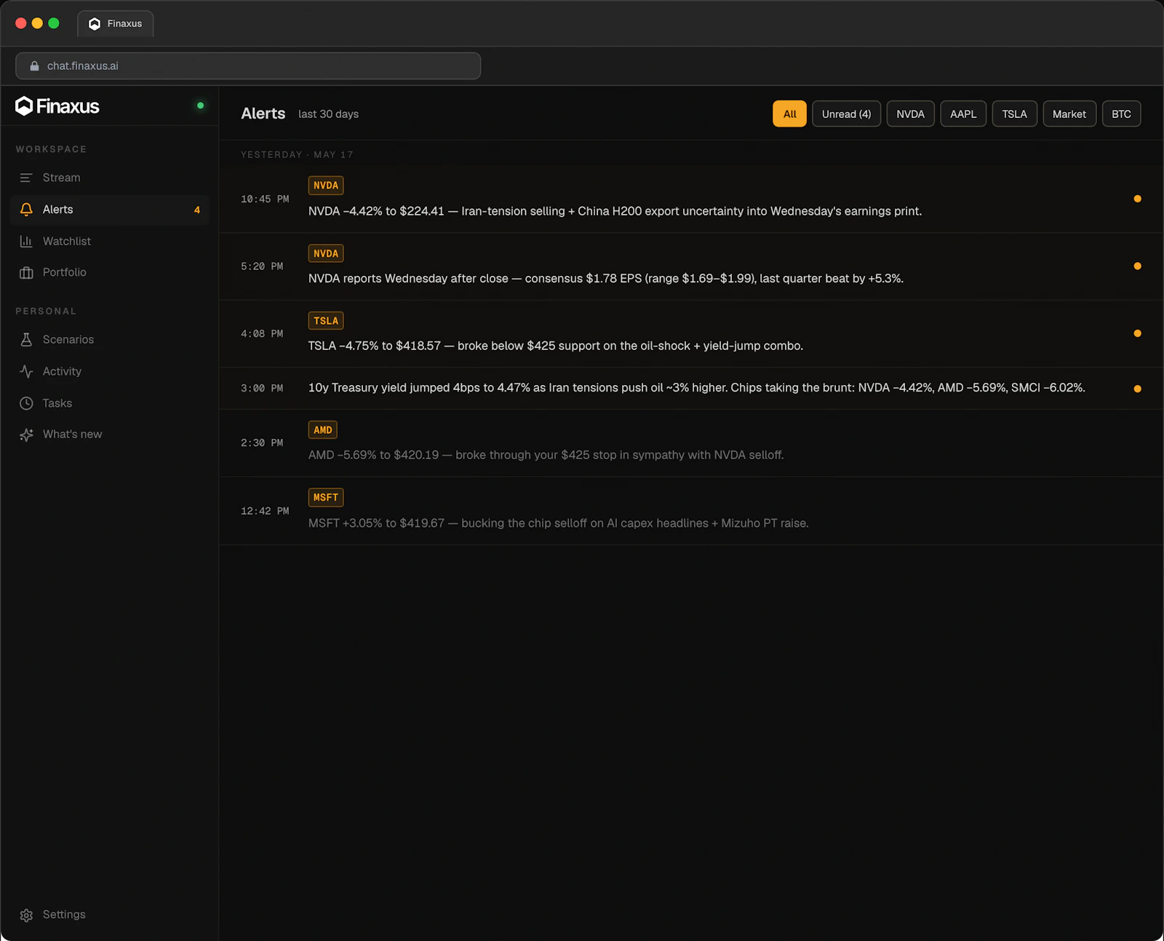Screen dimensions: 1164x941
Task: Open Scenarios in the sidebar
Action: coord(110,339)
